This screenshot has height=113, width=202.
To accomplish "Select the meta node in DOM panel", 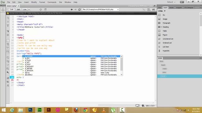I will tap(164, 69).
